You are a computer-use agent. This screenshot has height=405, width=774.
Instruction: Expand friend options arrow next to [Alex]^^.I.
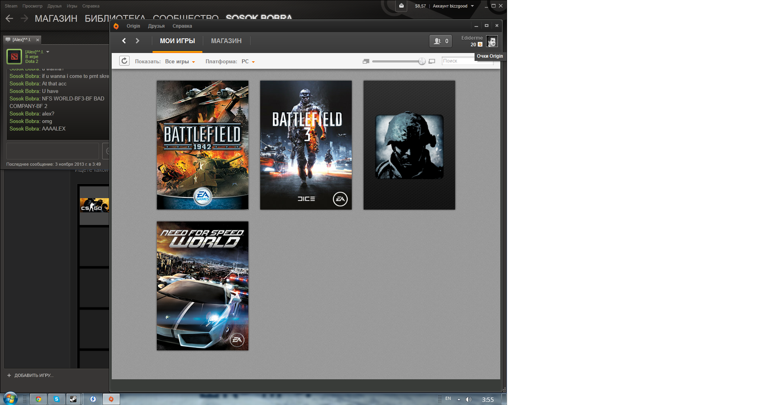tap(48, 52)
